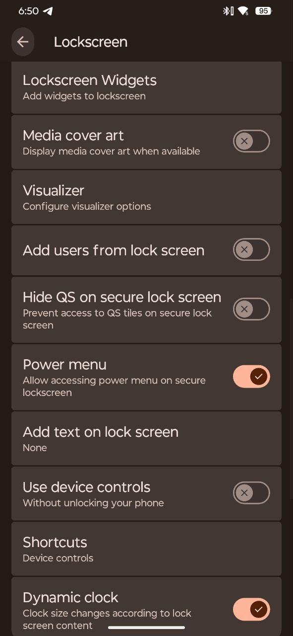Open Lockscreen Widgets settings
This screenshot has height=636, width=293.
pyautogui.click(x=146, y=87)
